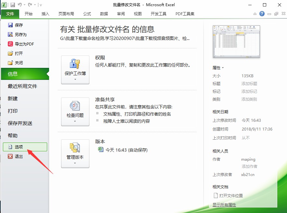This screenshot has height=213, width=287.
Task: Switch to the 审阅 ribbon tab
Action: [121, 14]
